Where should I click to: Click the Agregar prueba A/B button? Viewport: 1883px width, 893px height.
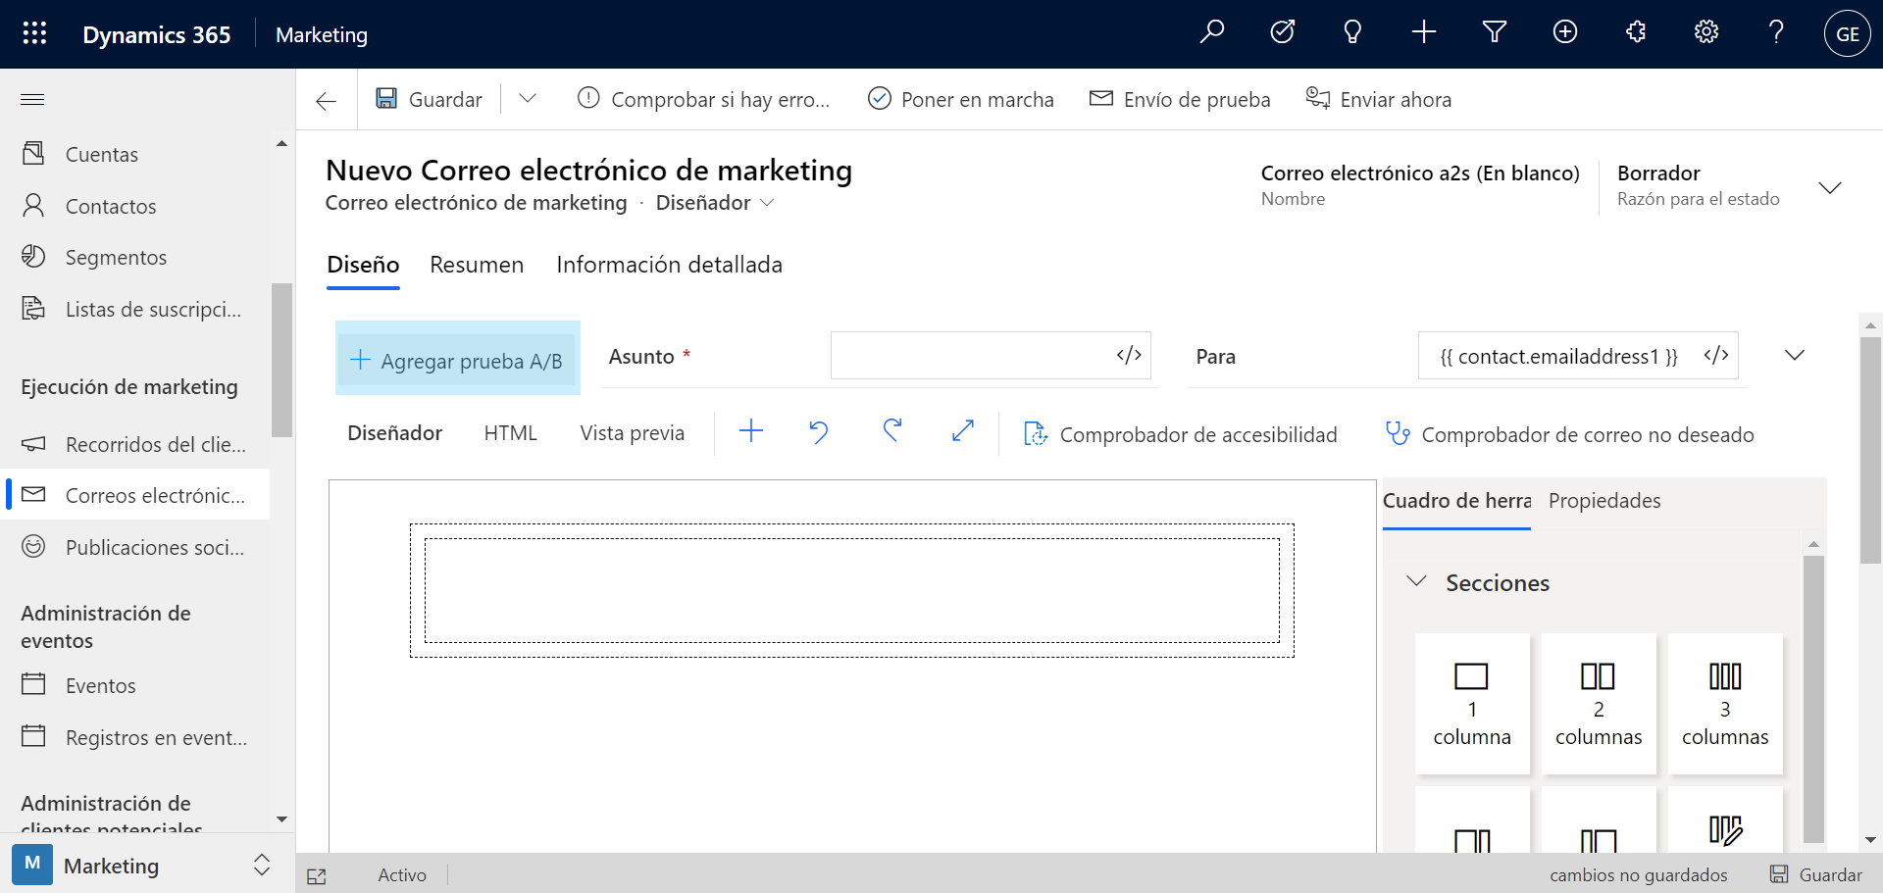[x=457, y=359]
